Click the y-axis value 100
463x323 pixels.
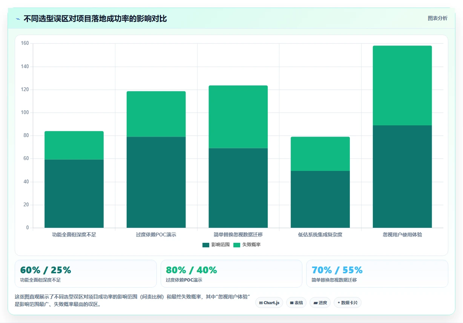pos(25,113)
